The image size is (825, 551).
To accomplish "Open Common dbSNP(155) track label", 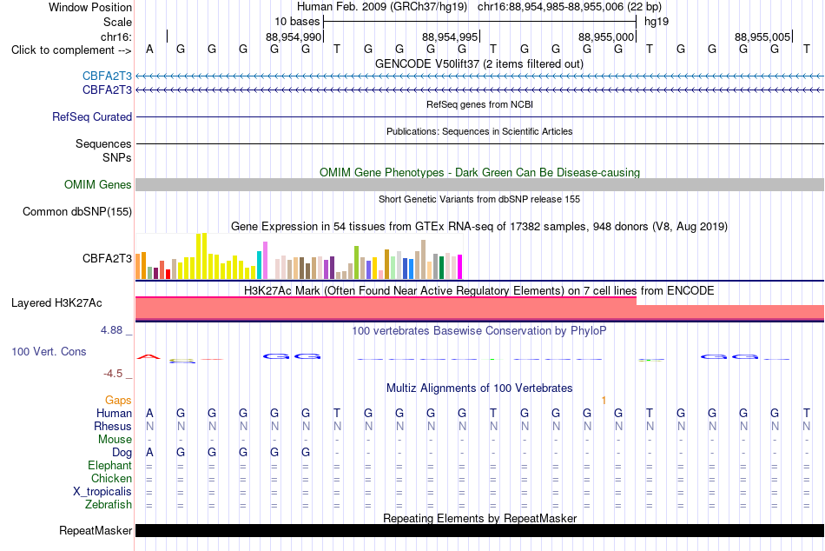I will [x=76, y=212].
